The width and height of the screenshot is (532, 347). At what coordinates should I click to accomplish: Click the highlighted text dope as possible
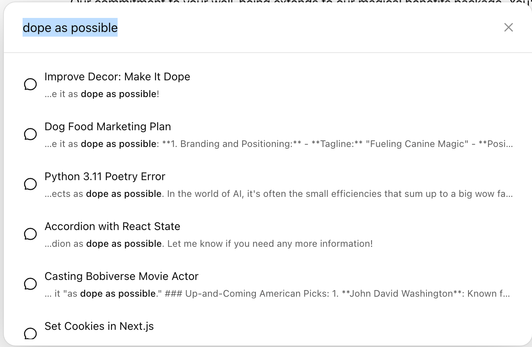pyautogui.click(x=70, y=27)
